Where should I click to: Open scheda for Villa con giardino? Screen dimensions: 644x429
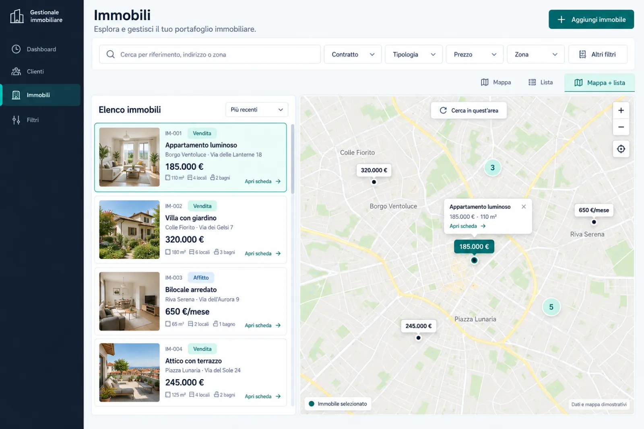[x=263, y=254]
